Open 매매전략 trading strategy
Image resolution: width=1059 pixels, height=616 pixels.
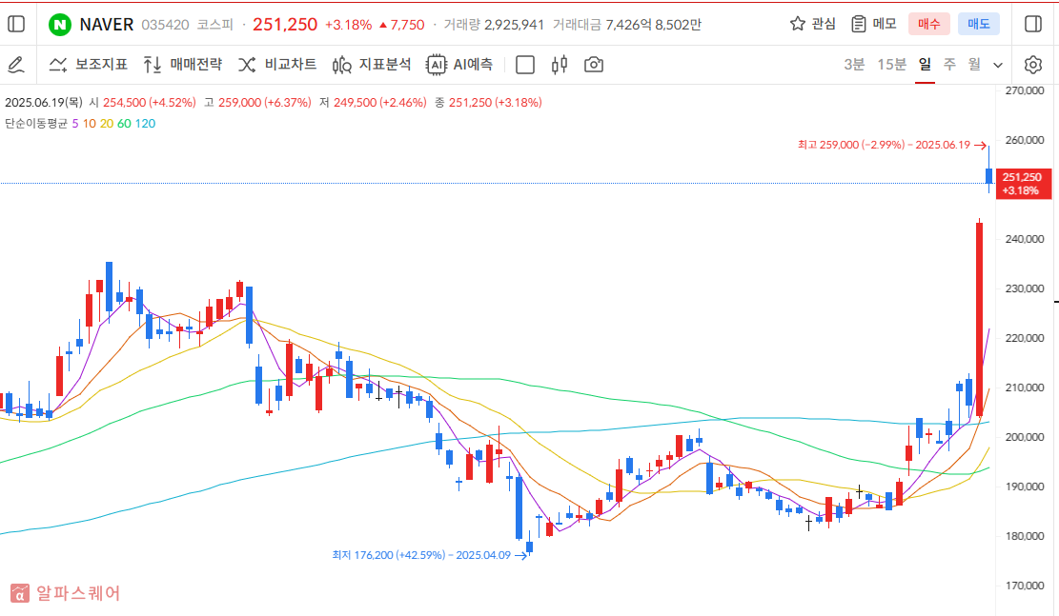[182, 65]
